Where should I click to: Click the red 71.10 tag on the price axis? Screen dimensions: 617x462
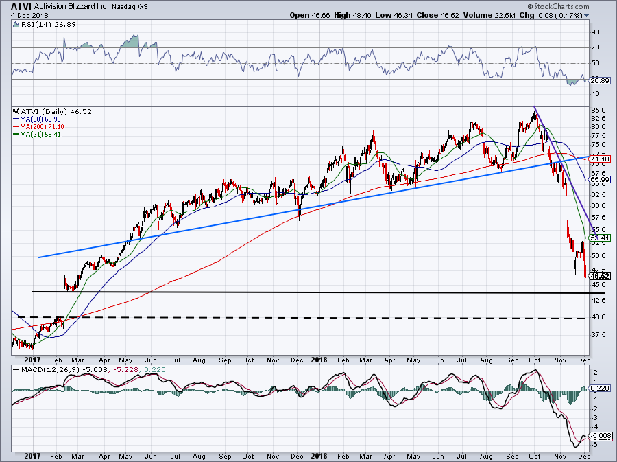601,159
